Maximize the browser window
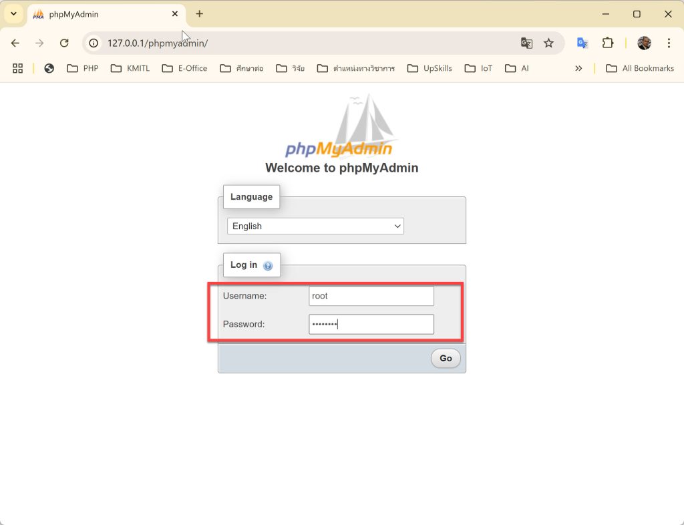 (x=637, y=14)
